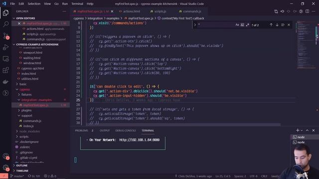The height and width of the screenshot is (179, 319).
Task: Open the Terminal menu
Action: tap(77, 3)
